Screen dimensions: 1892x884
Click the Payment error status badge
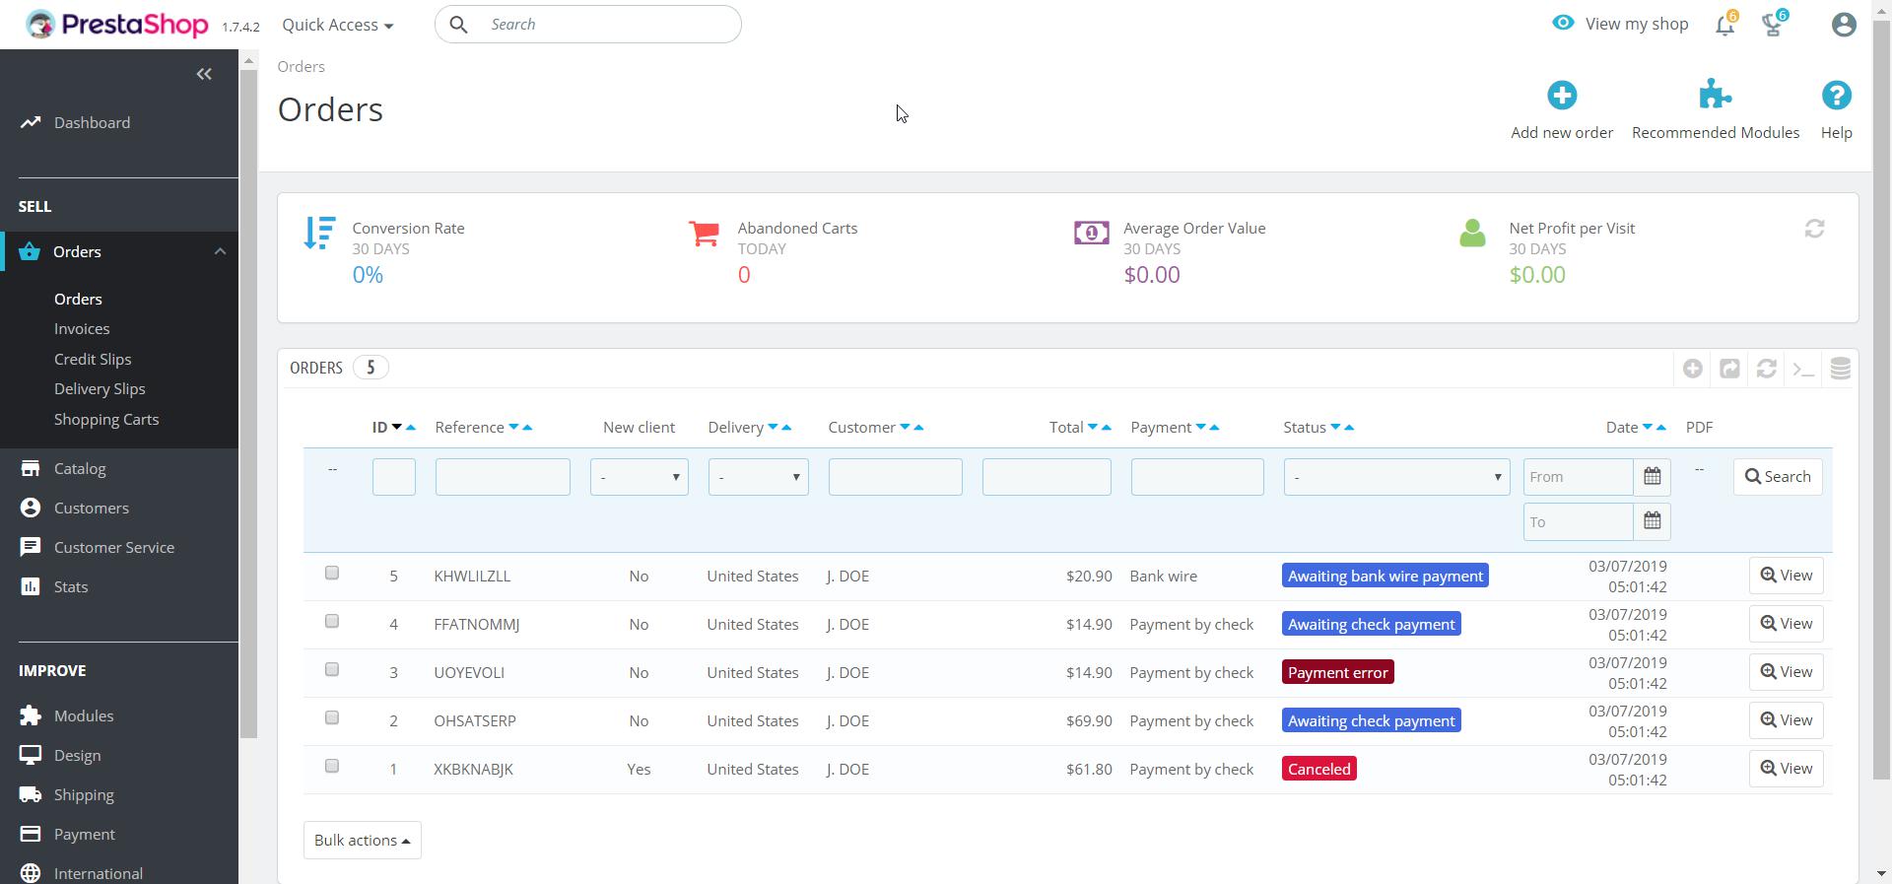pos(1338,673)
